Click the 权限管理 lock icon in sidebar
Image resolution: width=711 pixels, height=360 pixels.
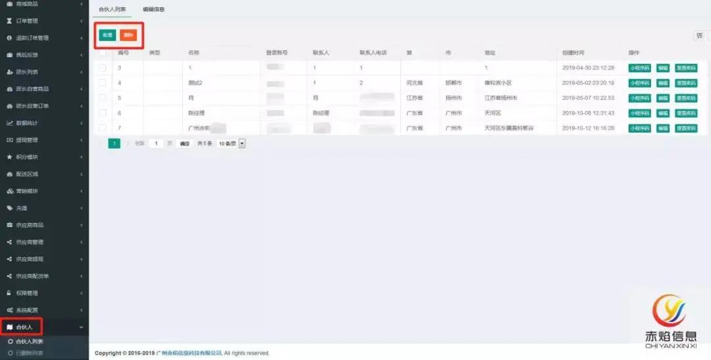(9, 293)
